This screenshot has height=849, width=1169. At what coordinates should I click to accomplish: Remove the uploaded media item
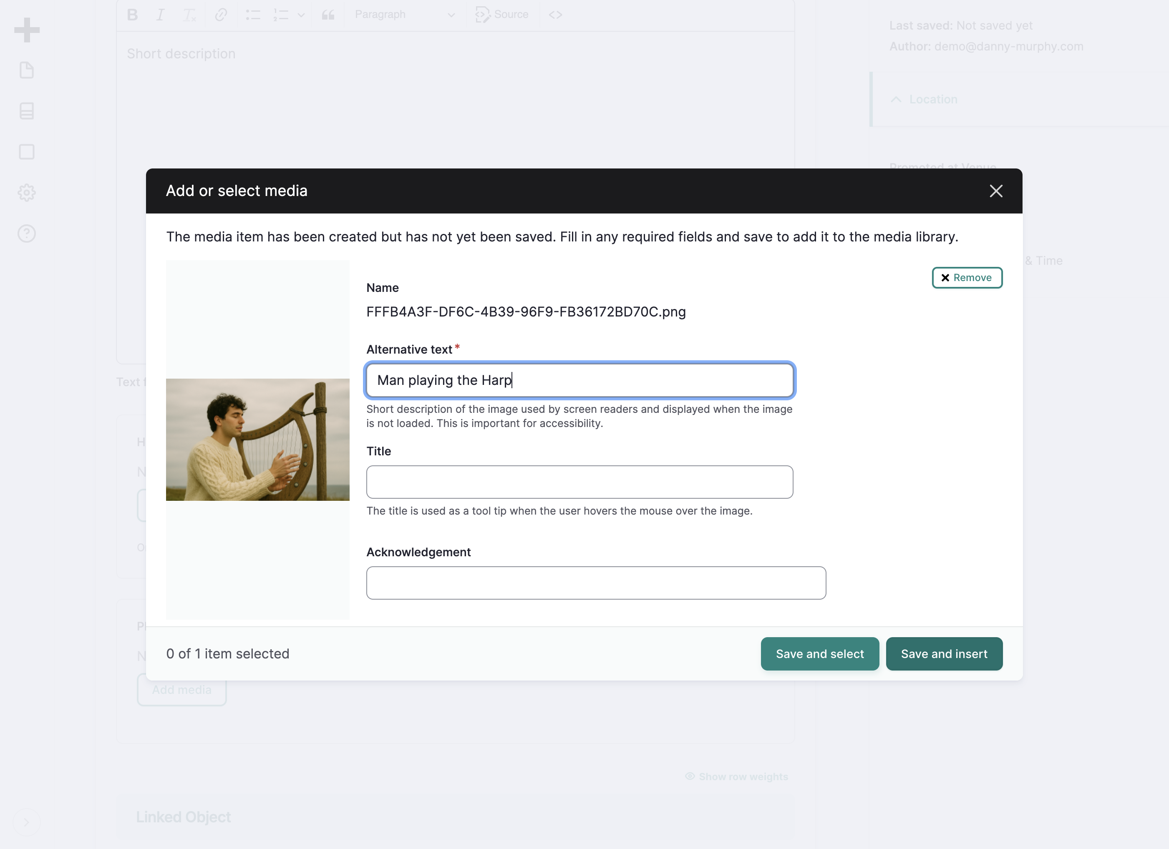coord(967,278)
